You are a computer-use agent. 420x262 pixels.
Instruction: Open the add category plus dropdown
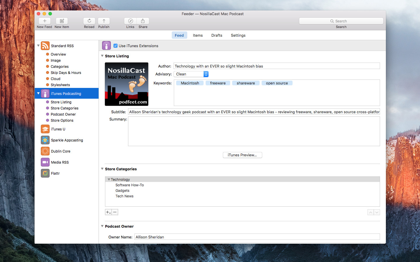click(x=108, y=212)
